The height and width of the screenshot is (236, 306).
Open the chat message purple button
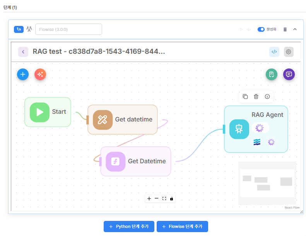pos(289,74)
